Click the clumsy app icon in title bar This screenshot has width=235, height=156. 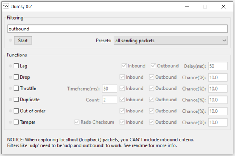pos(6,6)
